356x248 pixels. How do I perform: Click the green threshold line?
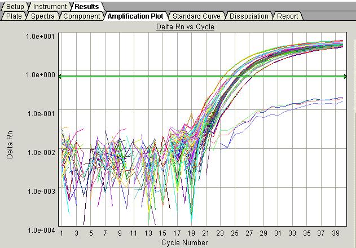coord(203,76)
